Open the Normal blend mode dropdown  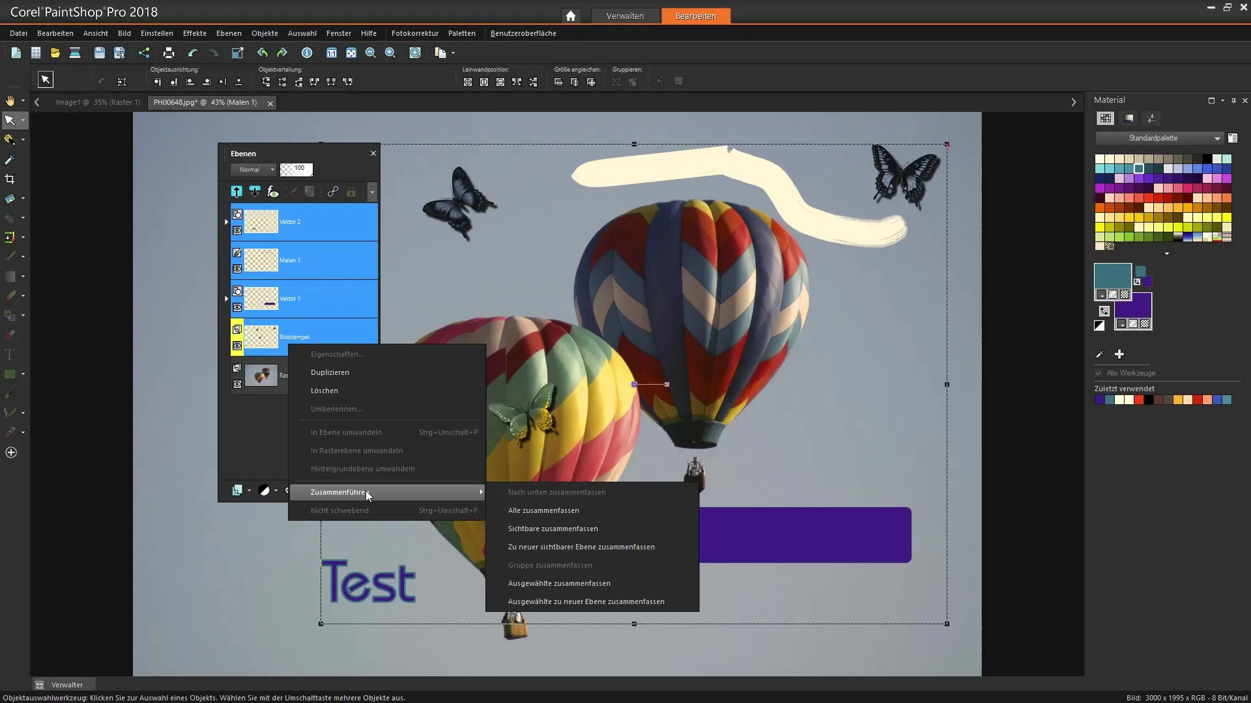(253, 169)
